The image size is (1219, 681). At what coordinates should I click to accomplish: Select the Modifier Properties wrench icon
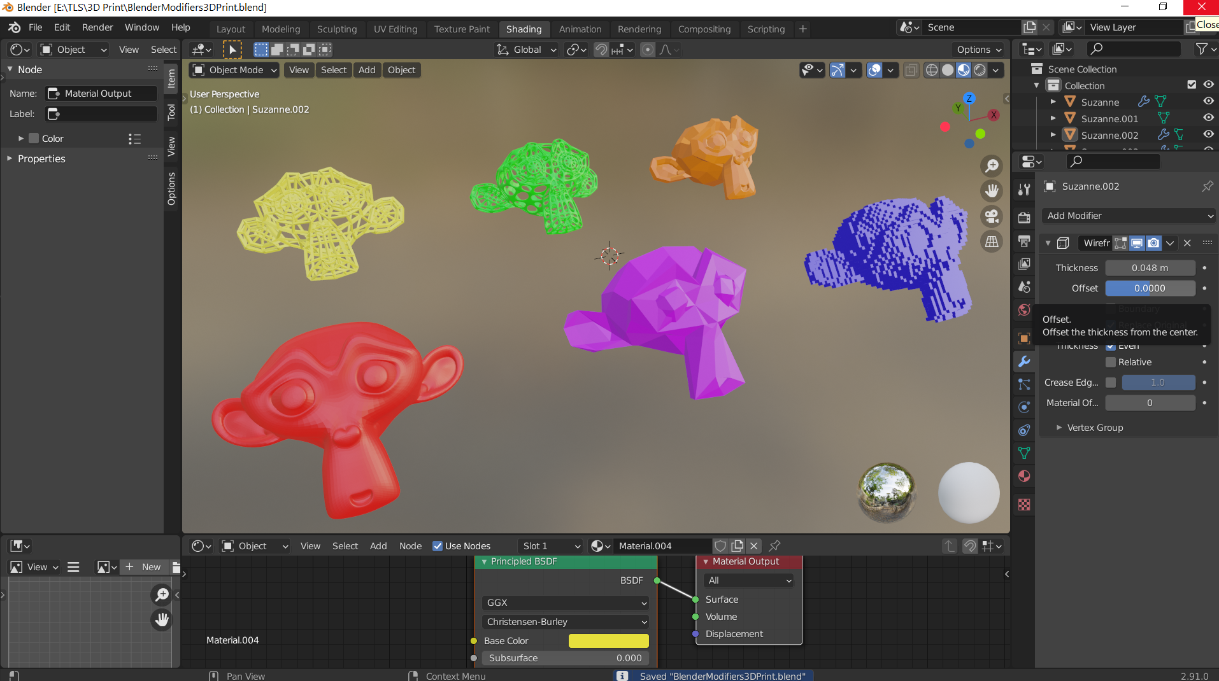1023,362
